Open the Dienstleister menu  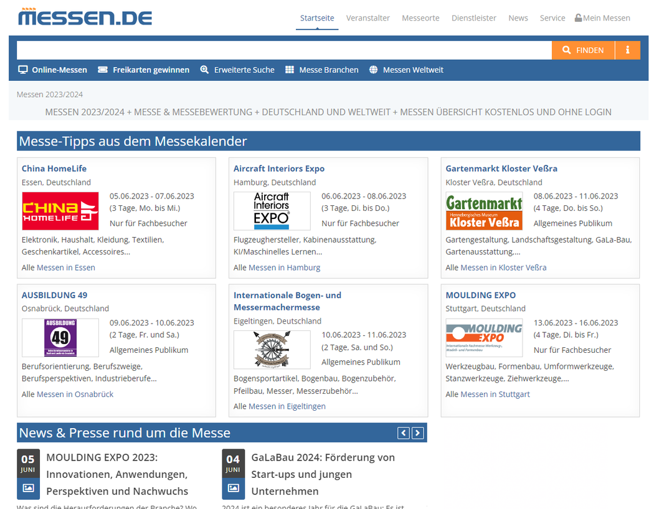(x=473, y=18)
